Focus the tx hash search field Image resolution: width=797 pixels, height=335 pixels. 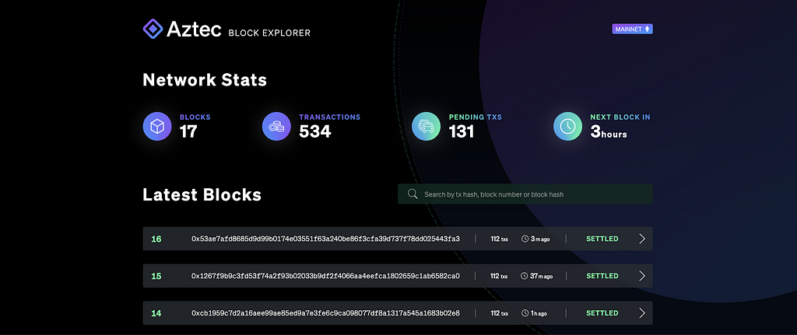coord(525,194)
